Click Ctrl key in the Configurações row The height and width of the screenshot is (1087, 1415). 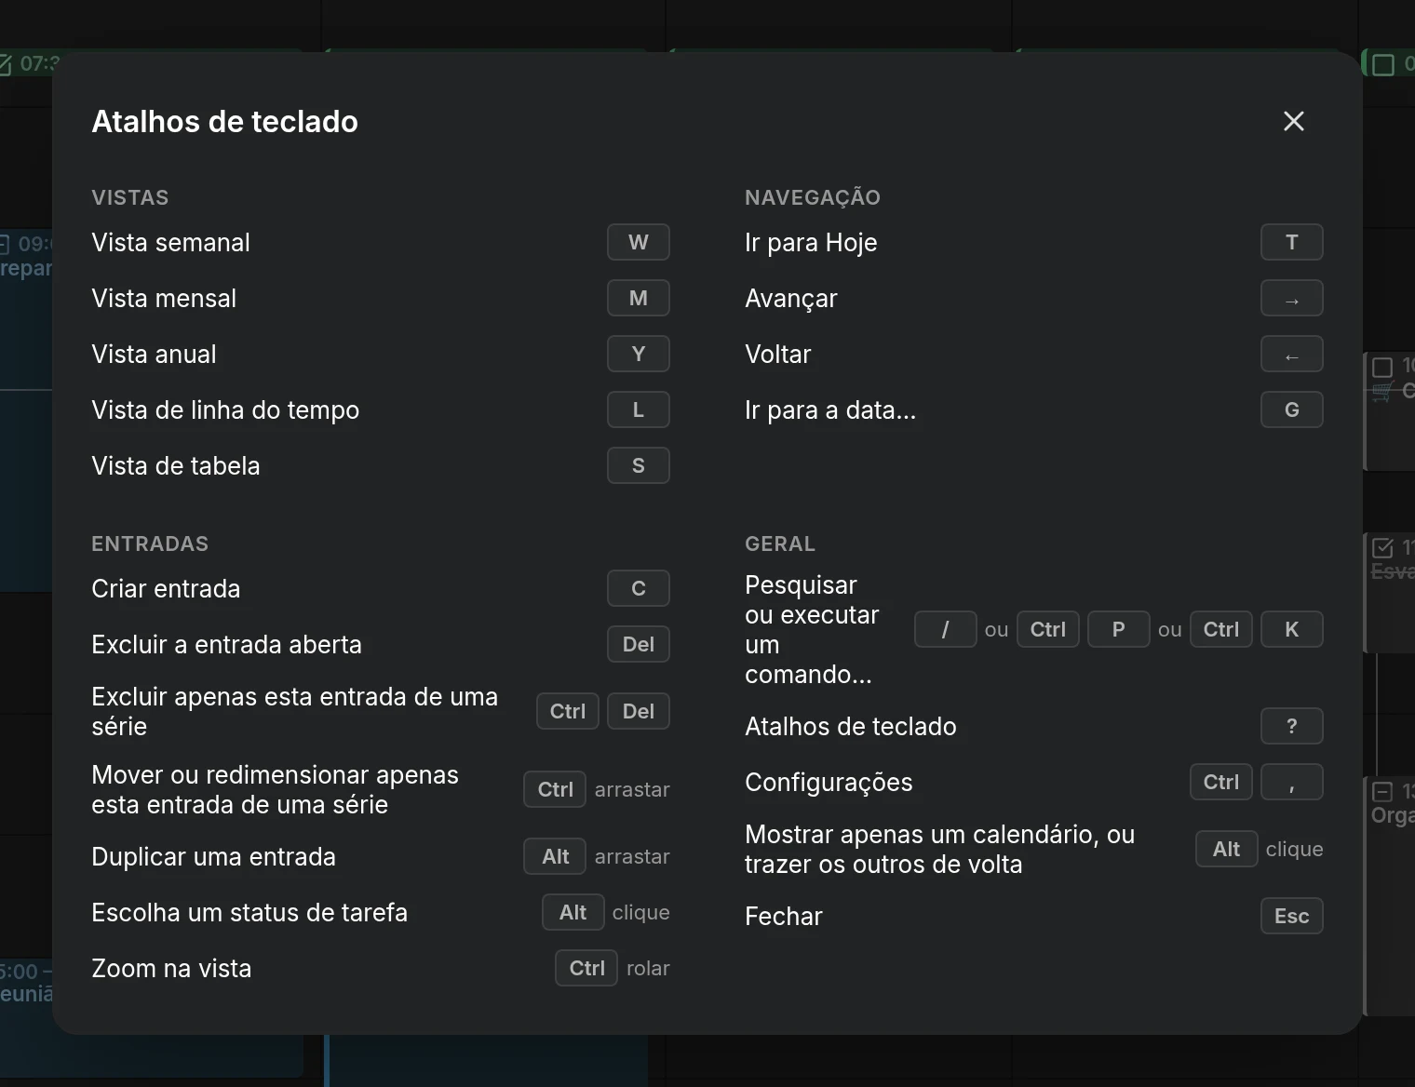[1221, 782]
